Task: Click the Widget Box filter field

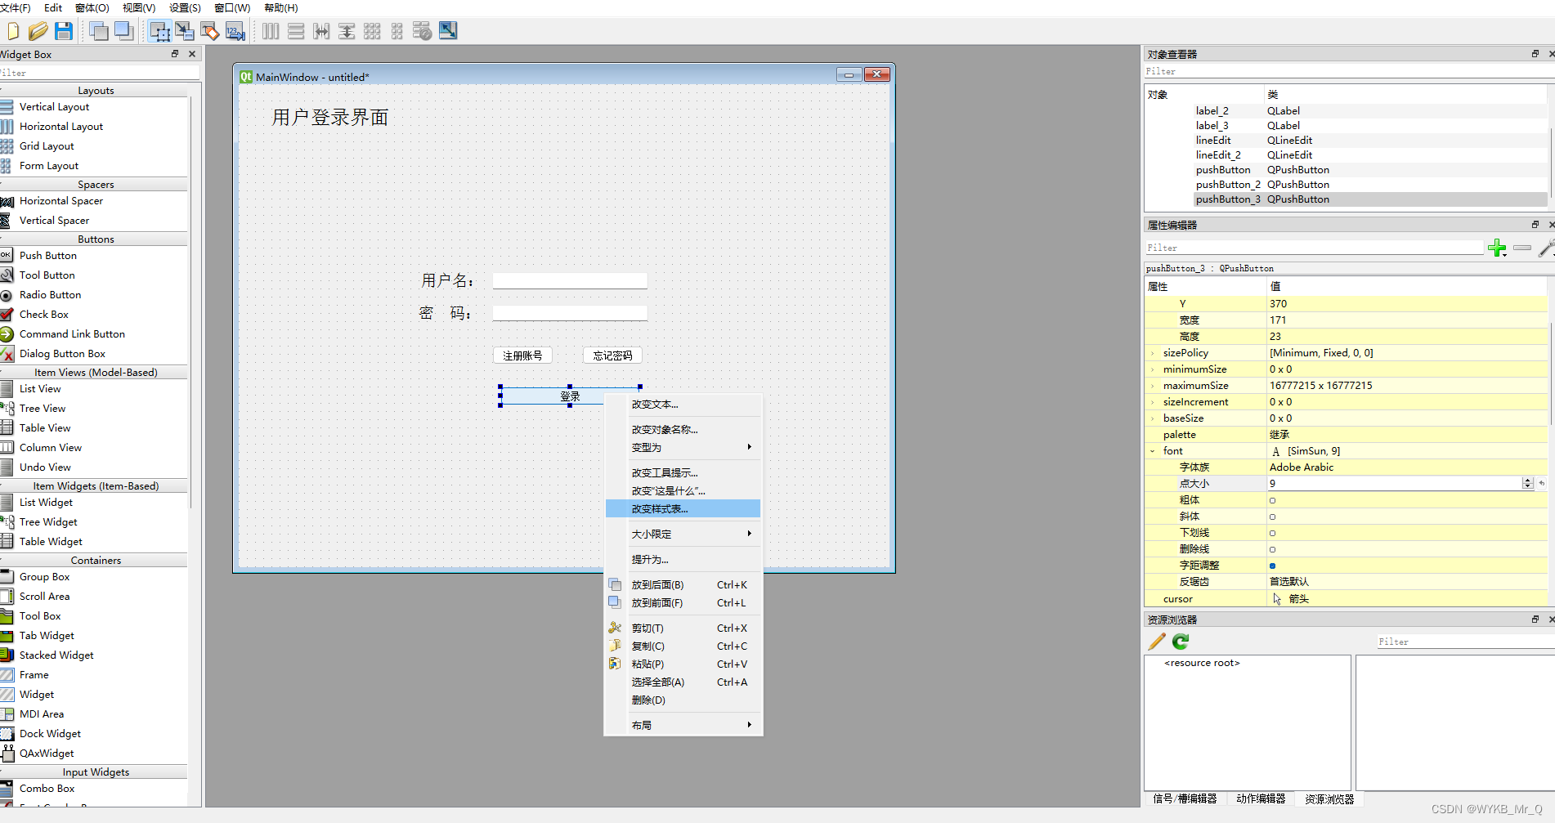Action: (98, 73)
